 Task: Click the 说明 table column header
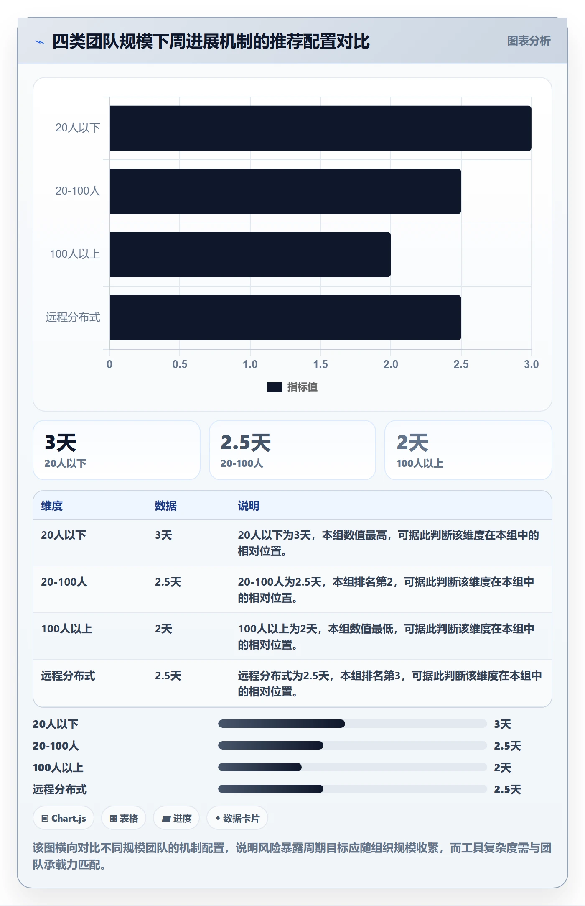[x=249, y=506]
